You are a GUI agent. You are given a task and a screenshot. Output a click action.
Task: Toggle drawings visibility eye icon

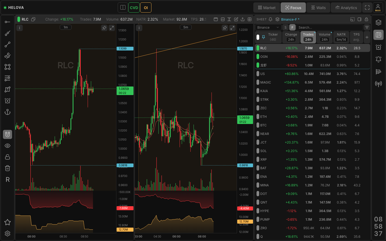pyautogui.click(x=8, y=146)
